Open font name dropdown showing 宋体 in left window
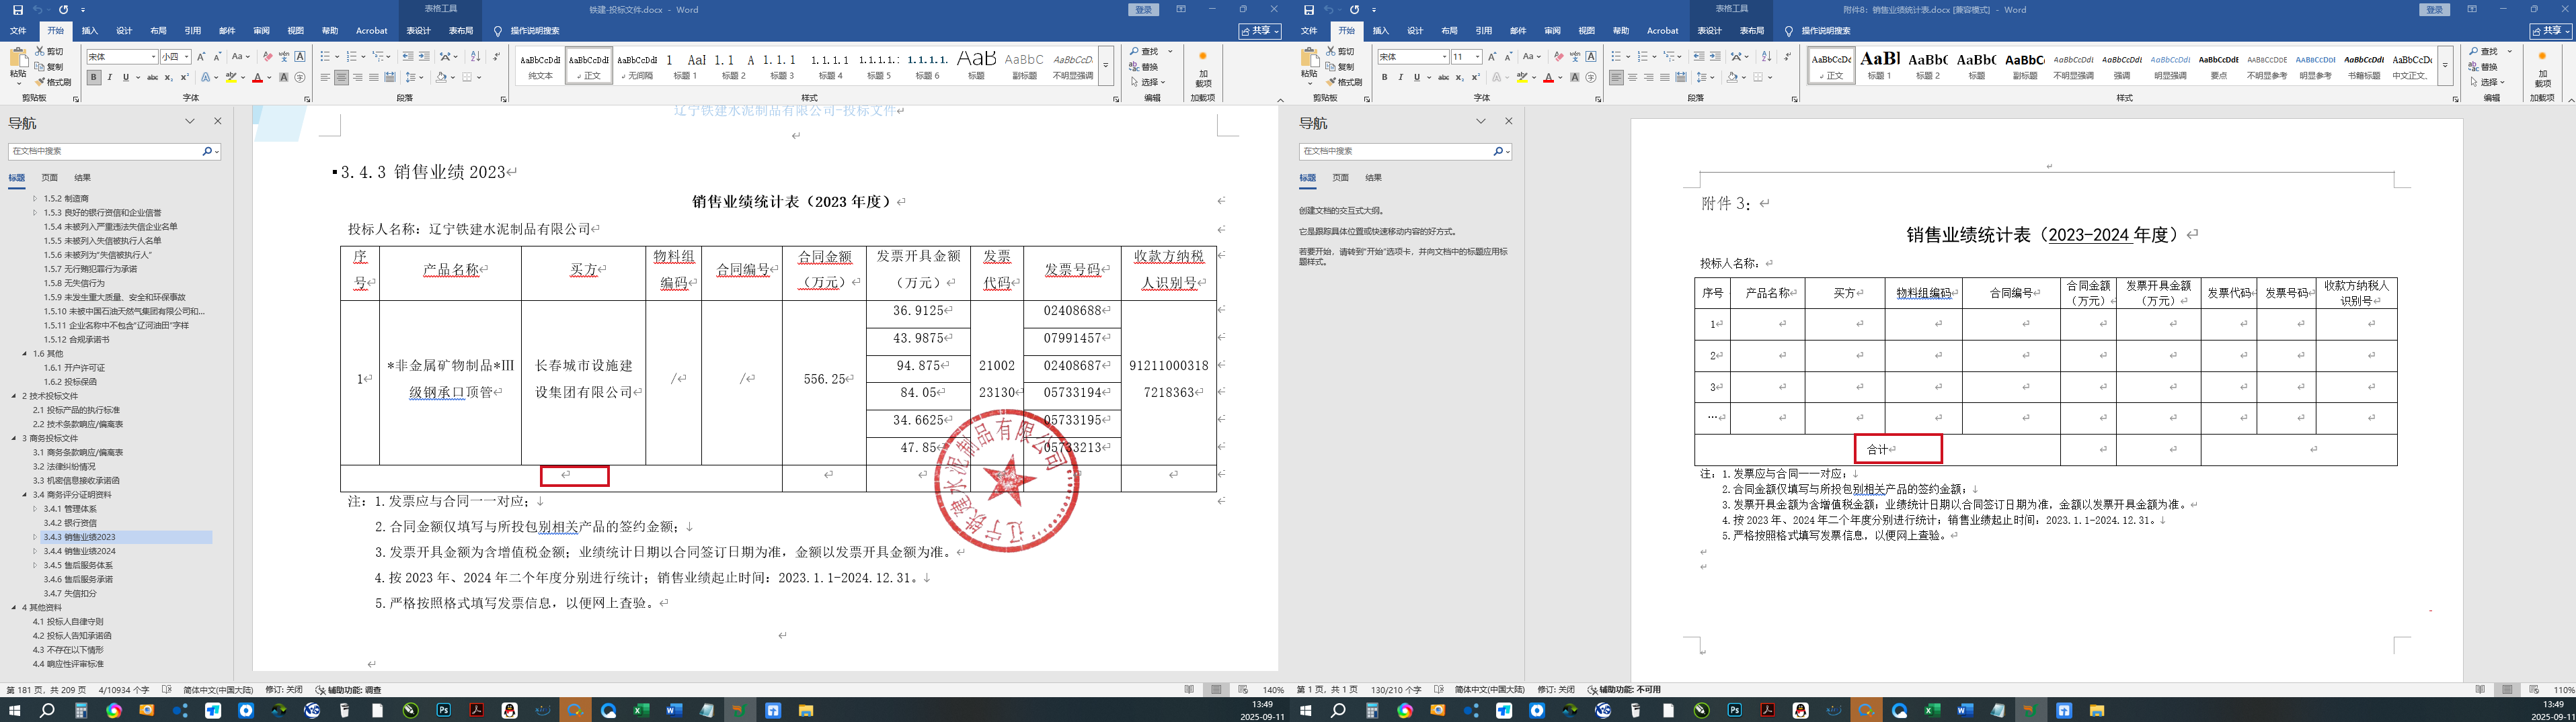Viewport: 2576px width, 722px height. 153,57
